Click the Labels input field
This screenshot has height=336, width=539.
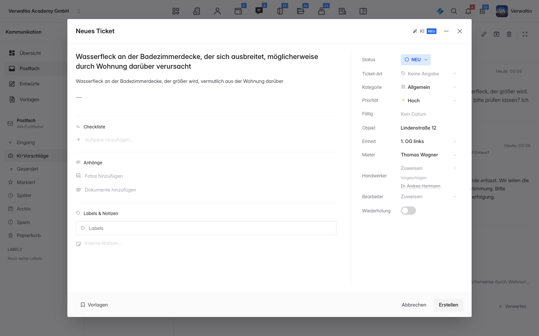[x=206, y=228]
